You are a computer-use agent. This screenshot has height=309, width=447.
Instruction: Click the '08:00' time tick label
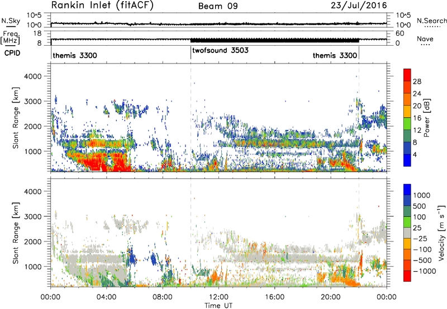pos(163,297)
